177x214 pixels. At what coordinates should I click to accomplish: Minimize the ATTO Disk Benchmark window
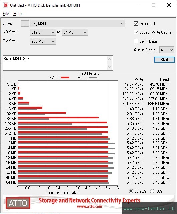click(139, 5)
